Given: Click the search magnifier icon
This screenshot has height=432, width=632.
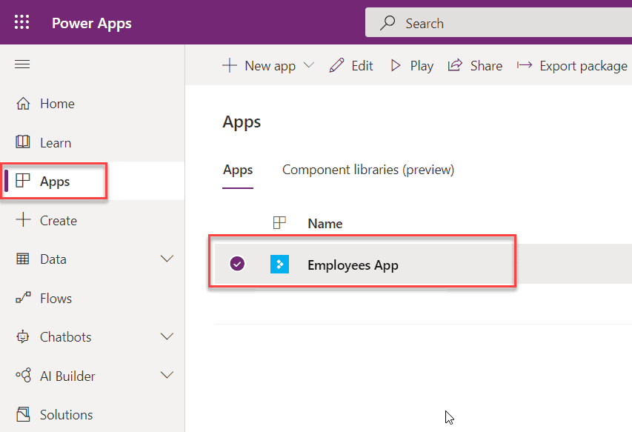Looking at the screenshot, I should pyautogui.click(x=387, y=23).
